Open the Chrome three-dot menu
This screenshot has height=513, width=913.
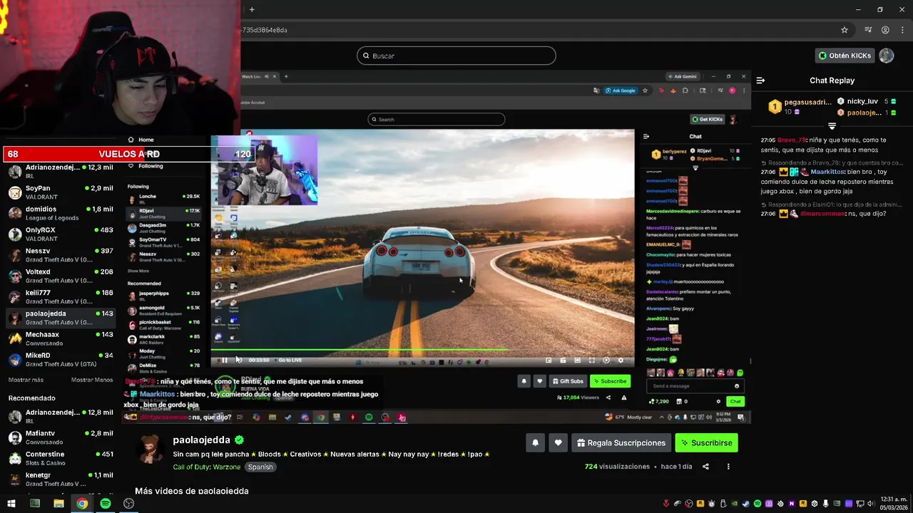point(902,30)
